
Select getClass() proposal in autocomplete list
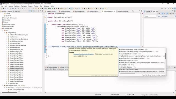click(142, 61)
